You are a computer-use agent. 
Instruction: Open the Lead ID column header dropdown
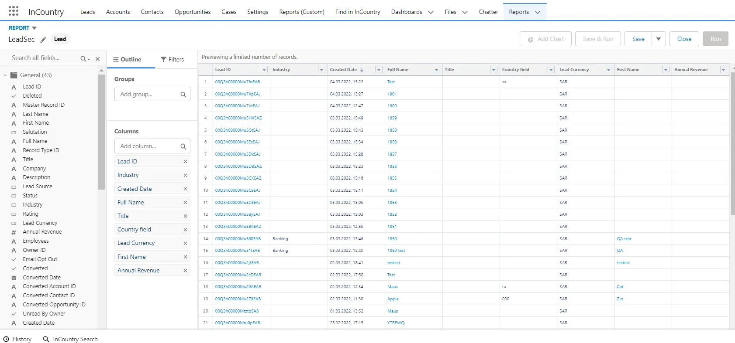click(264, 70)
